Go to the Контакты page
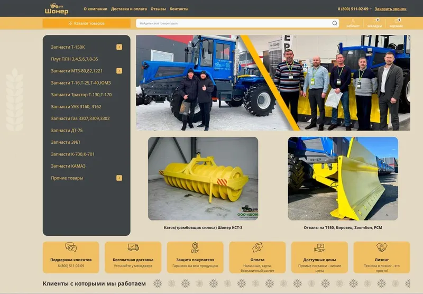 click(x=179, y=9)
